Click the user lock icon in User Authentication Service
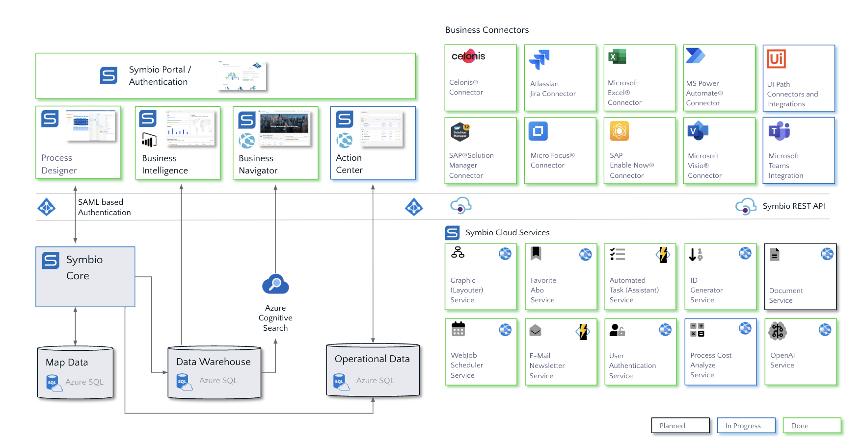Viewport: 864px width, 439px height. coord(617,330)
